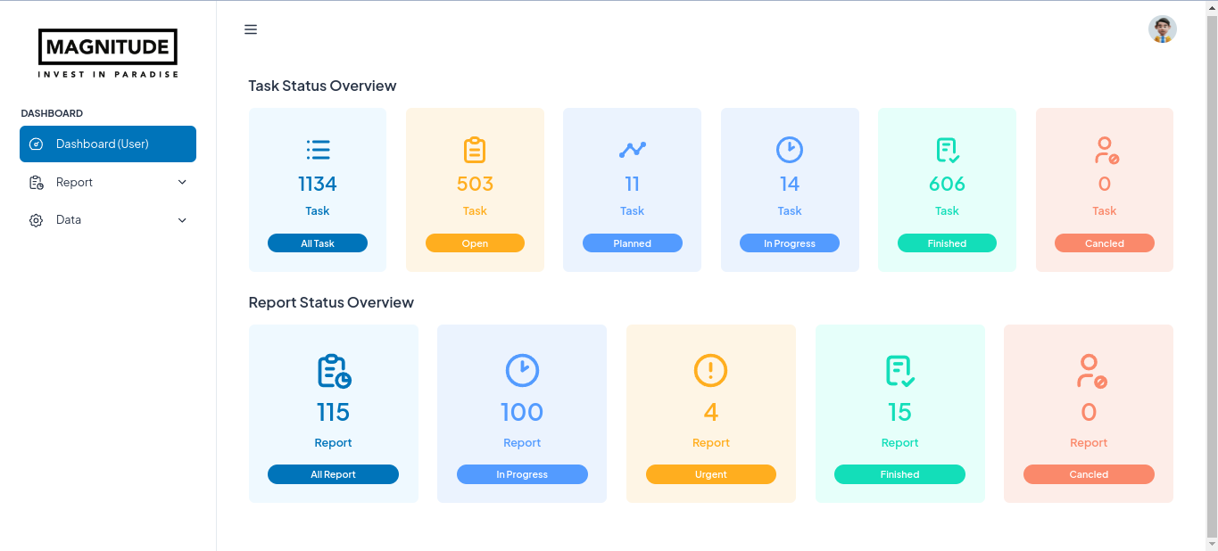Click the 115 report count
The height and width of the screenshot is (551, 1218).
(334, 412)
